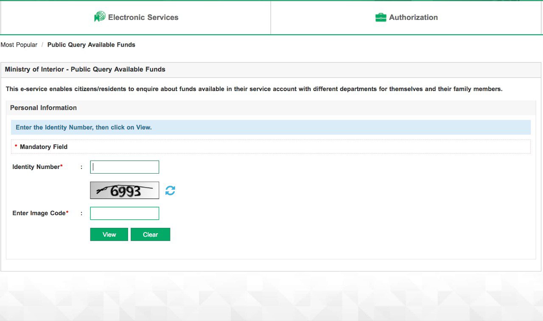Click the blue instruction message banner
Viewport: 543px width, 321px height.
click(271, 127)
